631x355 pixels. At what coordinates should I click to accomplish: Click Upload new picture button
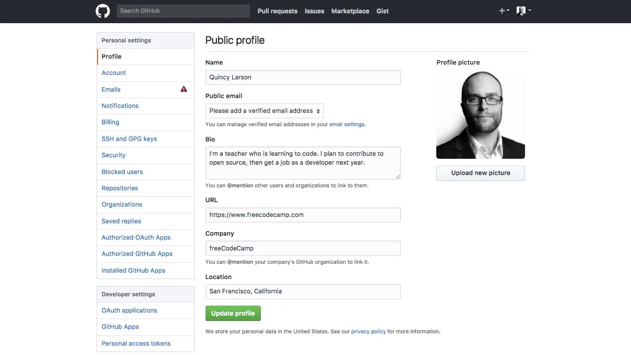[x=480, y=173]
